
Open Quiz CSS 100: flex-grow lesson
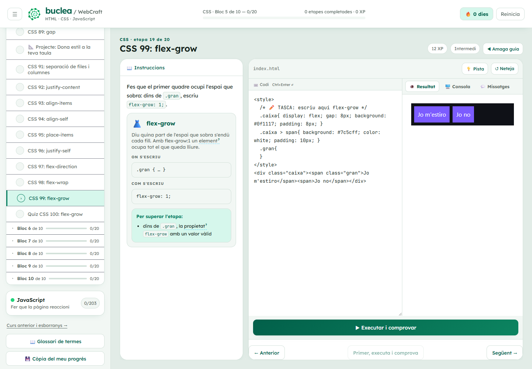pos(55,214)
